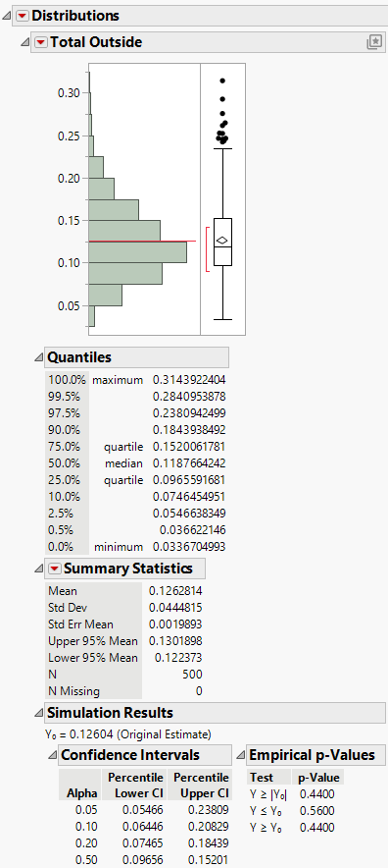Click the 10.0% quantile value 0.0746454951
This screenshot has width=388, height=868.
(x=189, y=497)
